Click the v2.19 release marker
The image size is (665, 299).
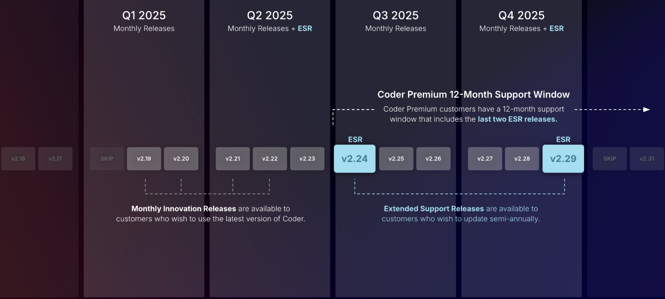tap(144, 158)
